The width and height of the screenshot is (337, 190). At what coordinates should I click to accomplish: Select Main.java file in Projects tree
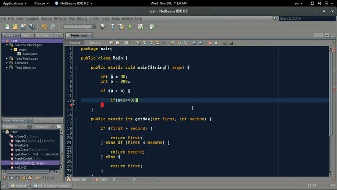coord(28,54)
